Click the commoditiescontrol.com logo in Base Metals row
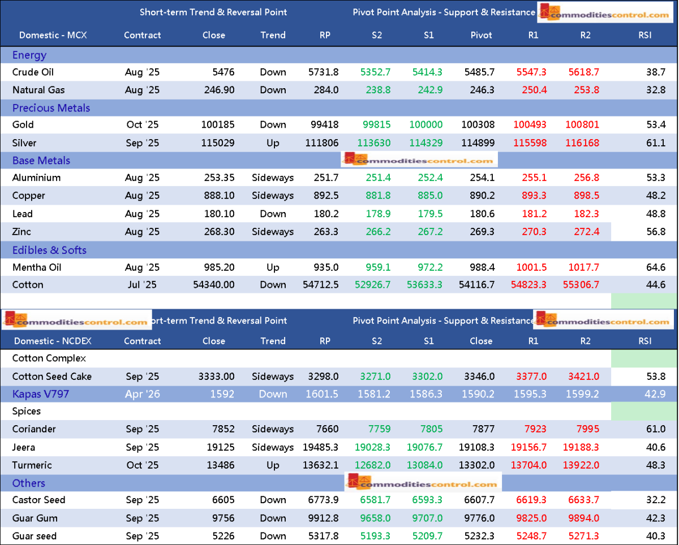Viewport: 679px width, 545px height. click(419, 160)
